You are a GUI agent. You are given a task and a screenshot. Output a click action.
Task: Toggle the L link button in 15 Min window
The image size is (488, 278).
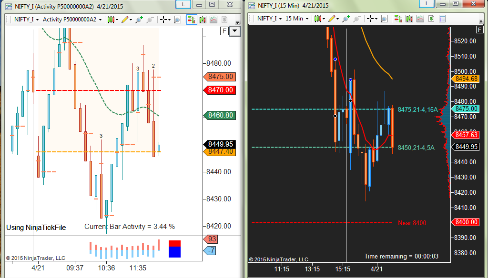(427, 4)
